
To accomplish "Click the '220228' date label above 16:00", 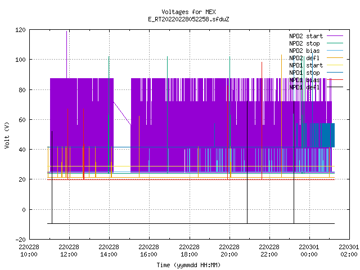I will (148, 247).
